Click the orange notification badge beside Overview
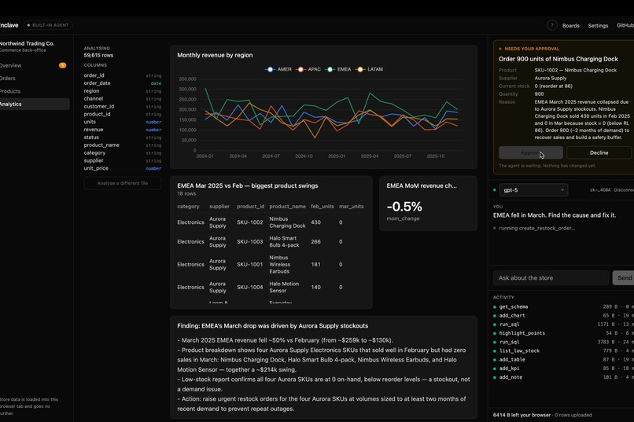The height and width of the screenshot is (422, 634). (62, 65)
